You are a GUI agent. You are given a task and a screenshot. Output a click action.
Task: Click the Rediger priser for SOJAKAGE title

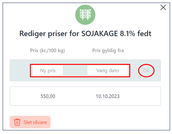[85, 34]
